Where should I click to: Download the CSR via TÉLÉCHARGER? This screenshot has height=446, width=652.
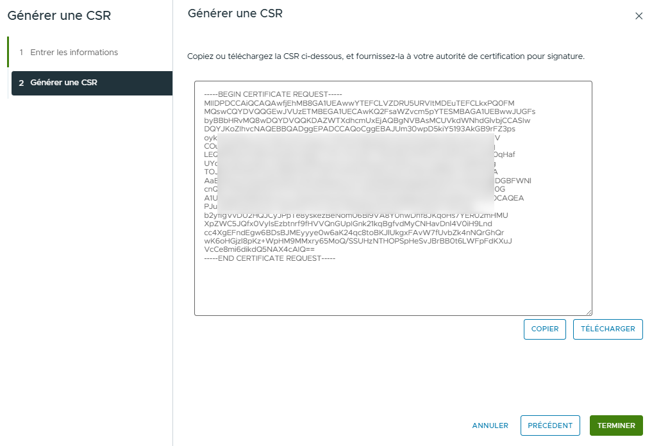pos(608,329)
